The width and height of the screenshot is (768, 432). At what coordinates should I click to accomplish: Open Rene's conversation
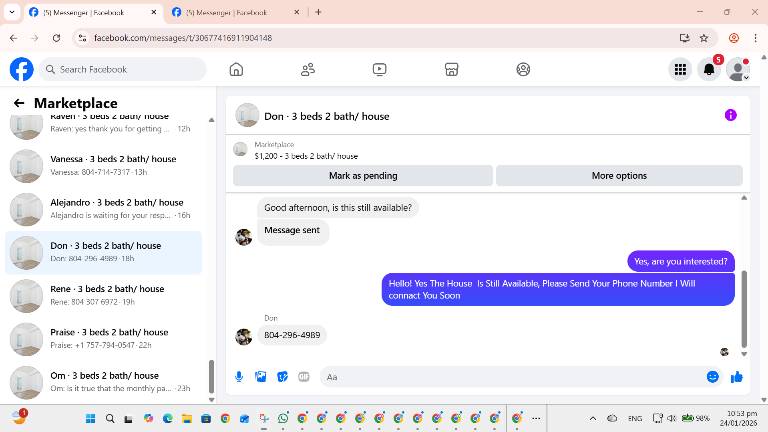(103, 296)
